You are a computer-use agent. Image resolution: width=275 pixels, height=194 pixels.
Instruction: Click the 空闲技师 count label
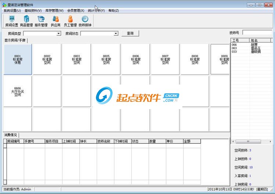click(x=243, y=150)
